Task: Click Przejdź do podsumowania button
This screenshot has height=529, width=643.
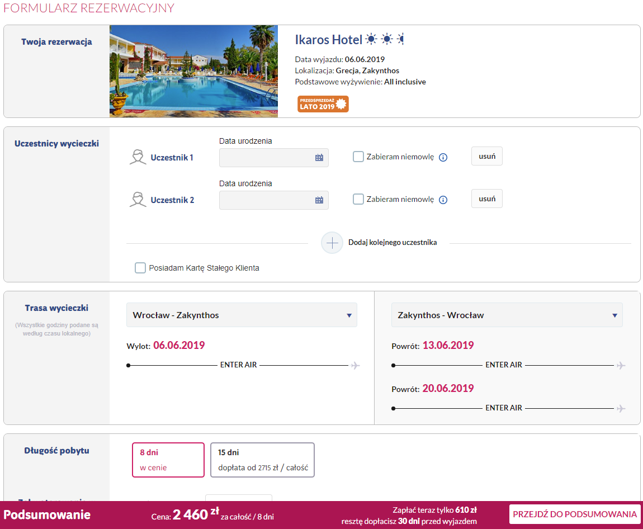Action: click(575, 514)
